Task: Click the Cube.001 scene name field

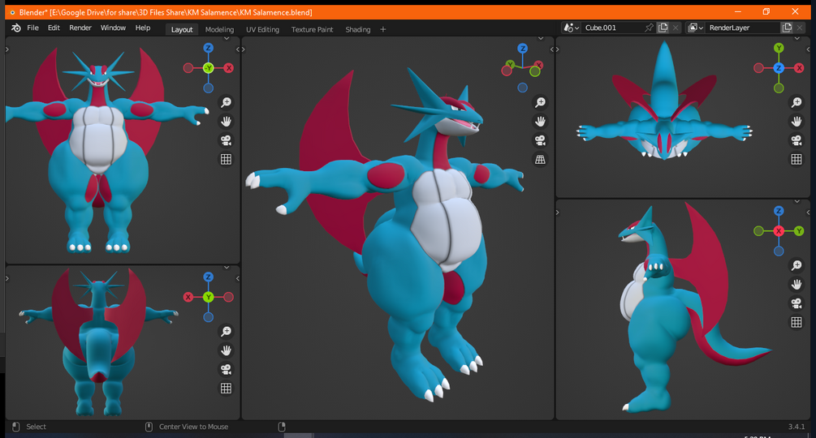Action: 611,28
